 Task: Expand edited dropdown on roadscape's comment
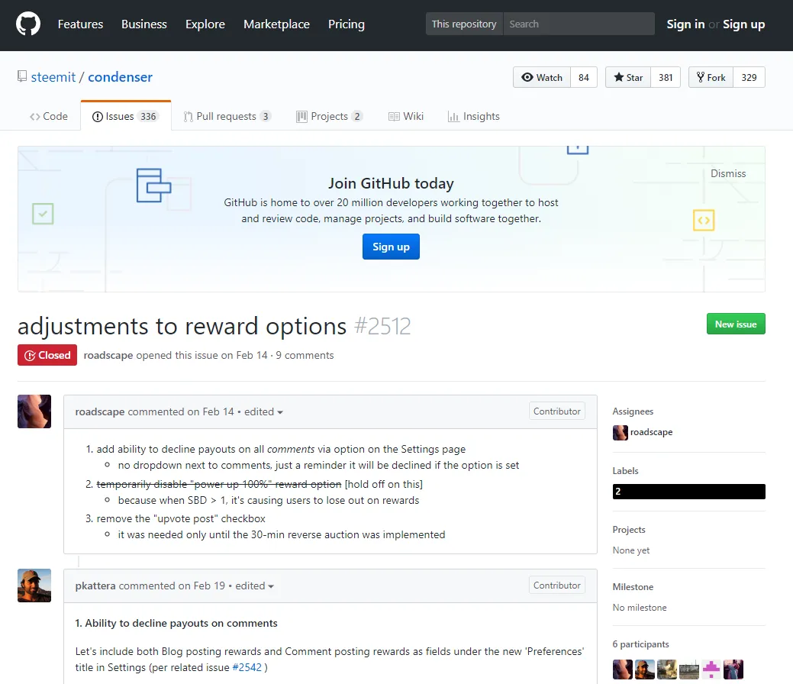pos(263,411)
